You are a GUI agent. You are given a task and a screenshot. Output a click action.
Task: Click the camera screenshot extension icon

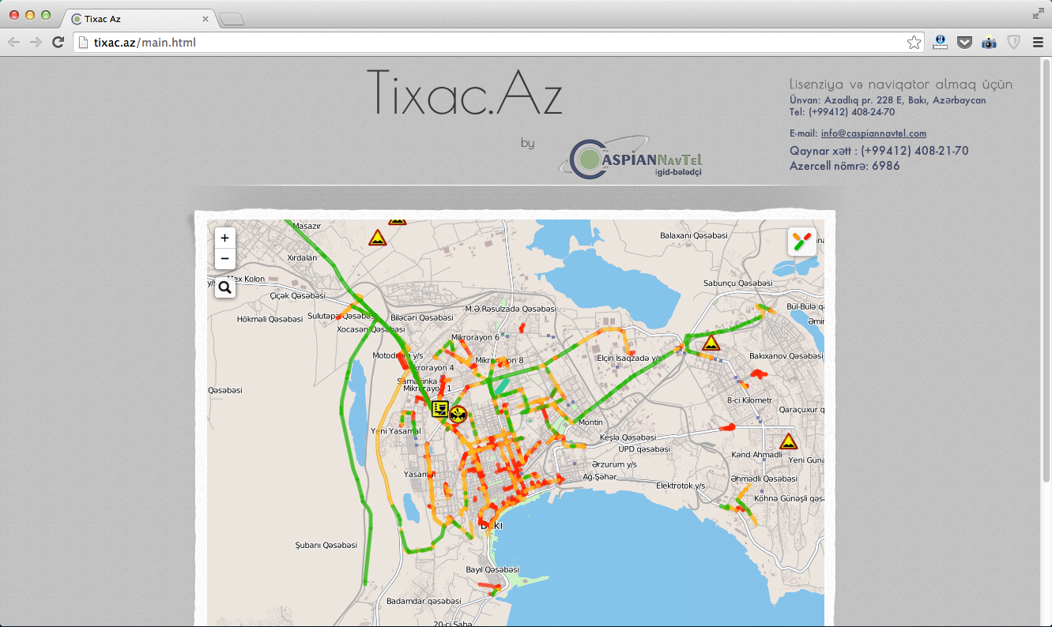[x=989, y=43]
